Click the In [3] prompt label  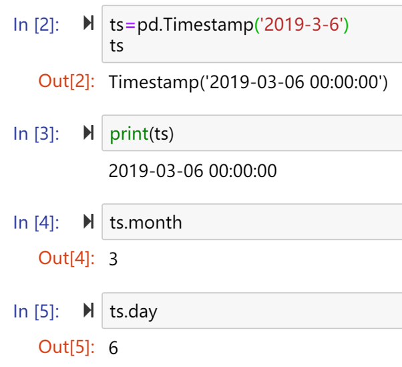(x=36, y=134)
